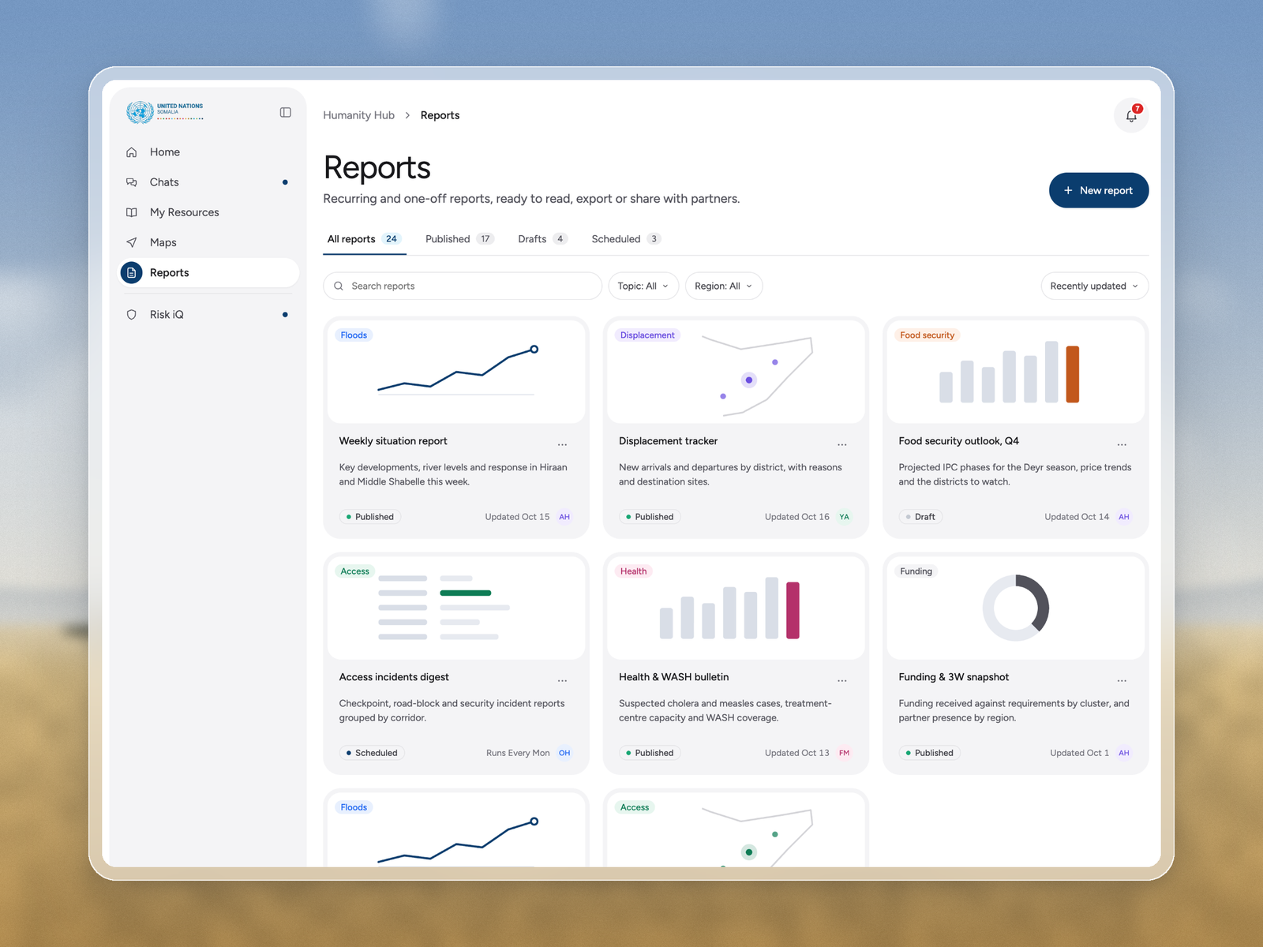The image size is (1263, 947).
Task: Go to Home in the sidebar
Action: (x=208, y=152)
